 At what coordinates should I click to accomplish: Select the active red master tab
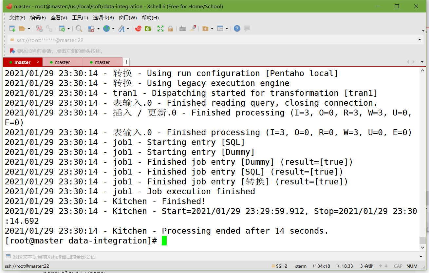22,62
